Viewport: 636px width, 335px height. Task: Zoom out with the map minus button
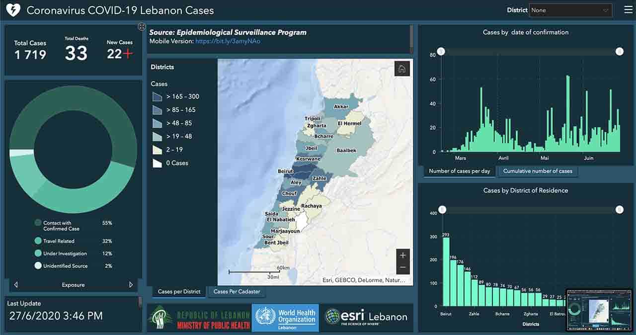pos(402,267)
